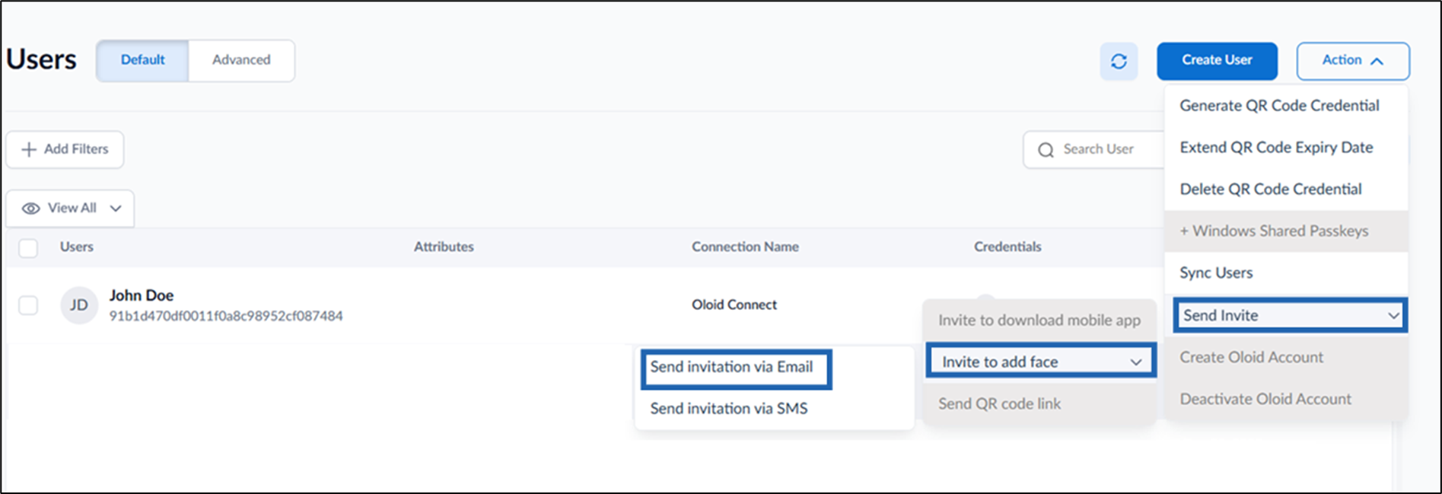The height and width of the screenshot is (494, 1442).
Task: Click the Oloid Connect connection cell
Action: pos(734,305)
